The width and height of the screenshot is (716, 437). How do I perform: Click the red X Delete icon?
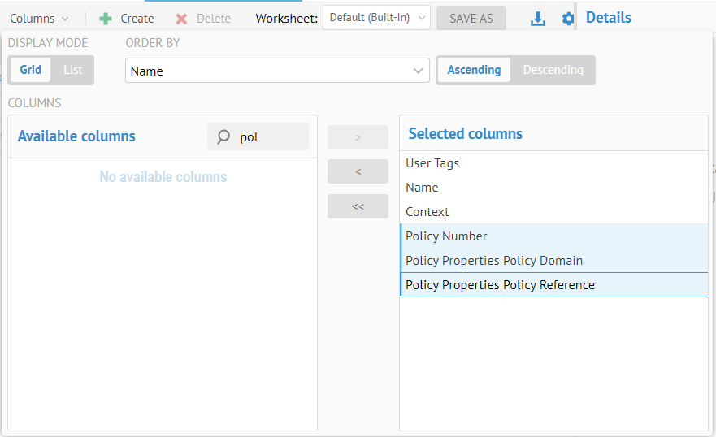tap(182, 18)
